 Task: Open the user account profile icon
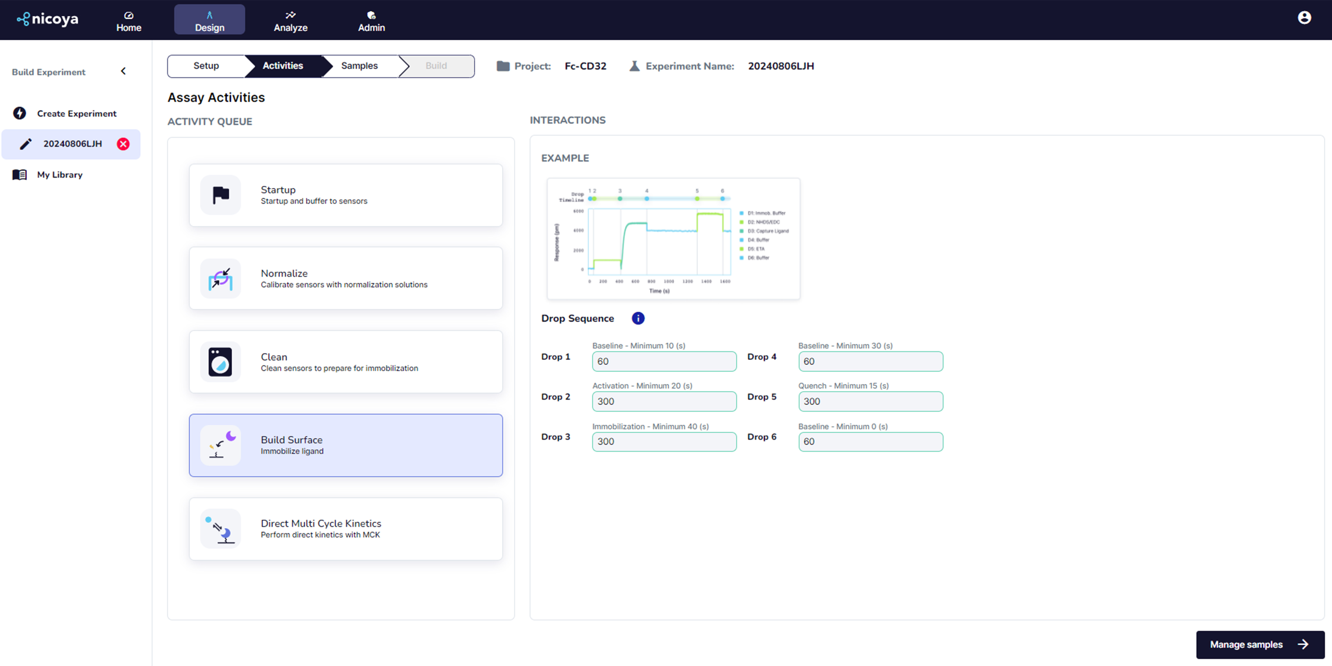pos(1304,18)
